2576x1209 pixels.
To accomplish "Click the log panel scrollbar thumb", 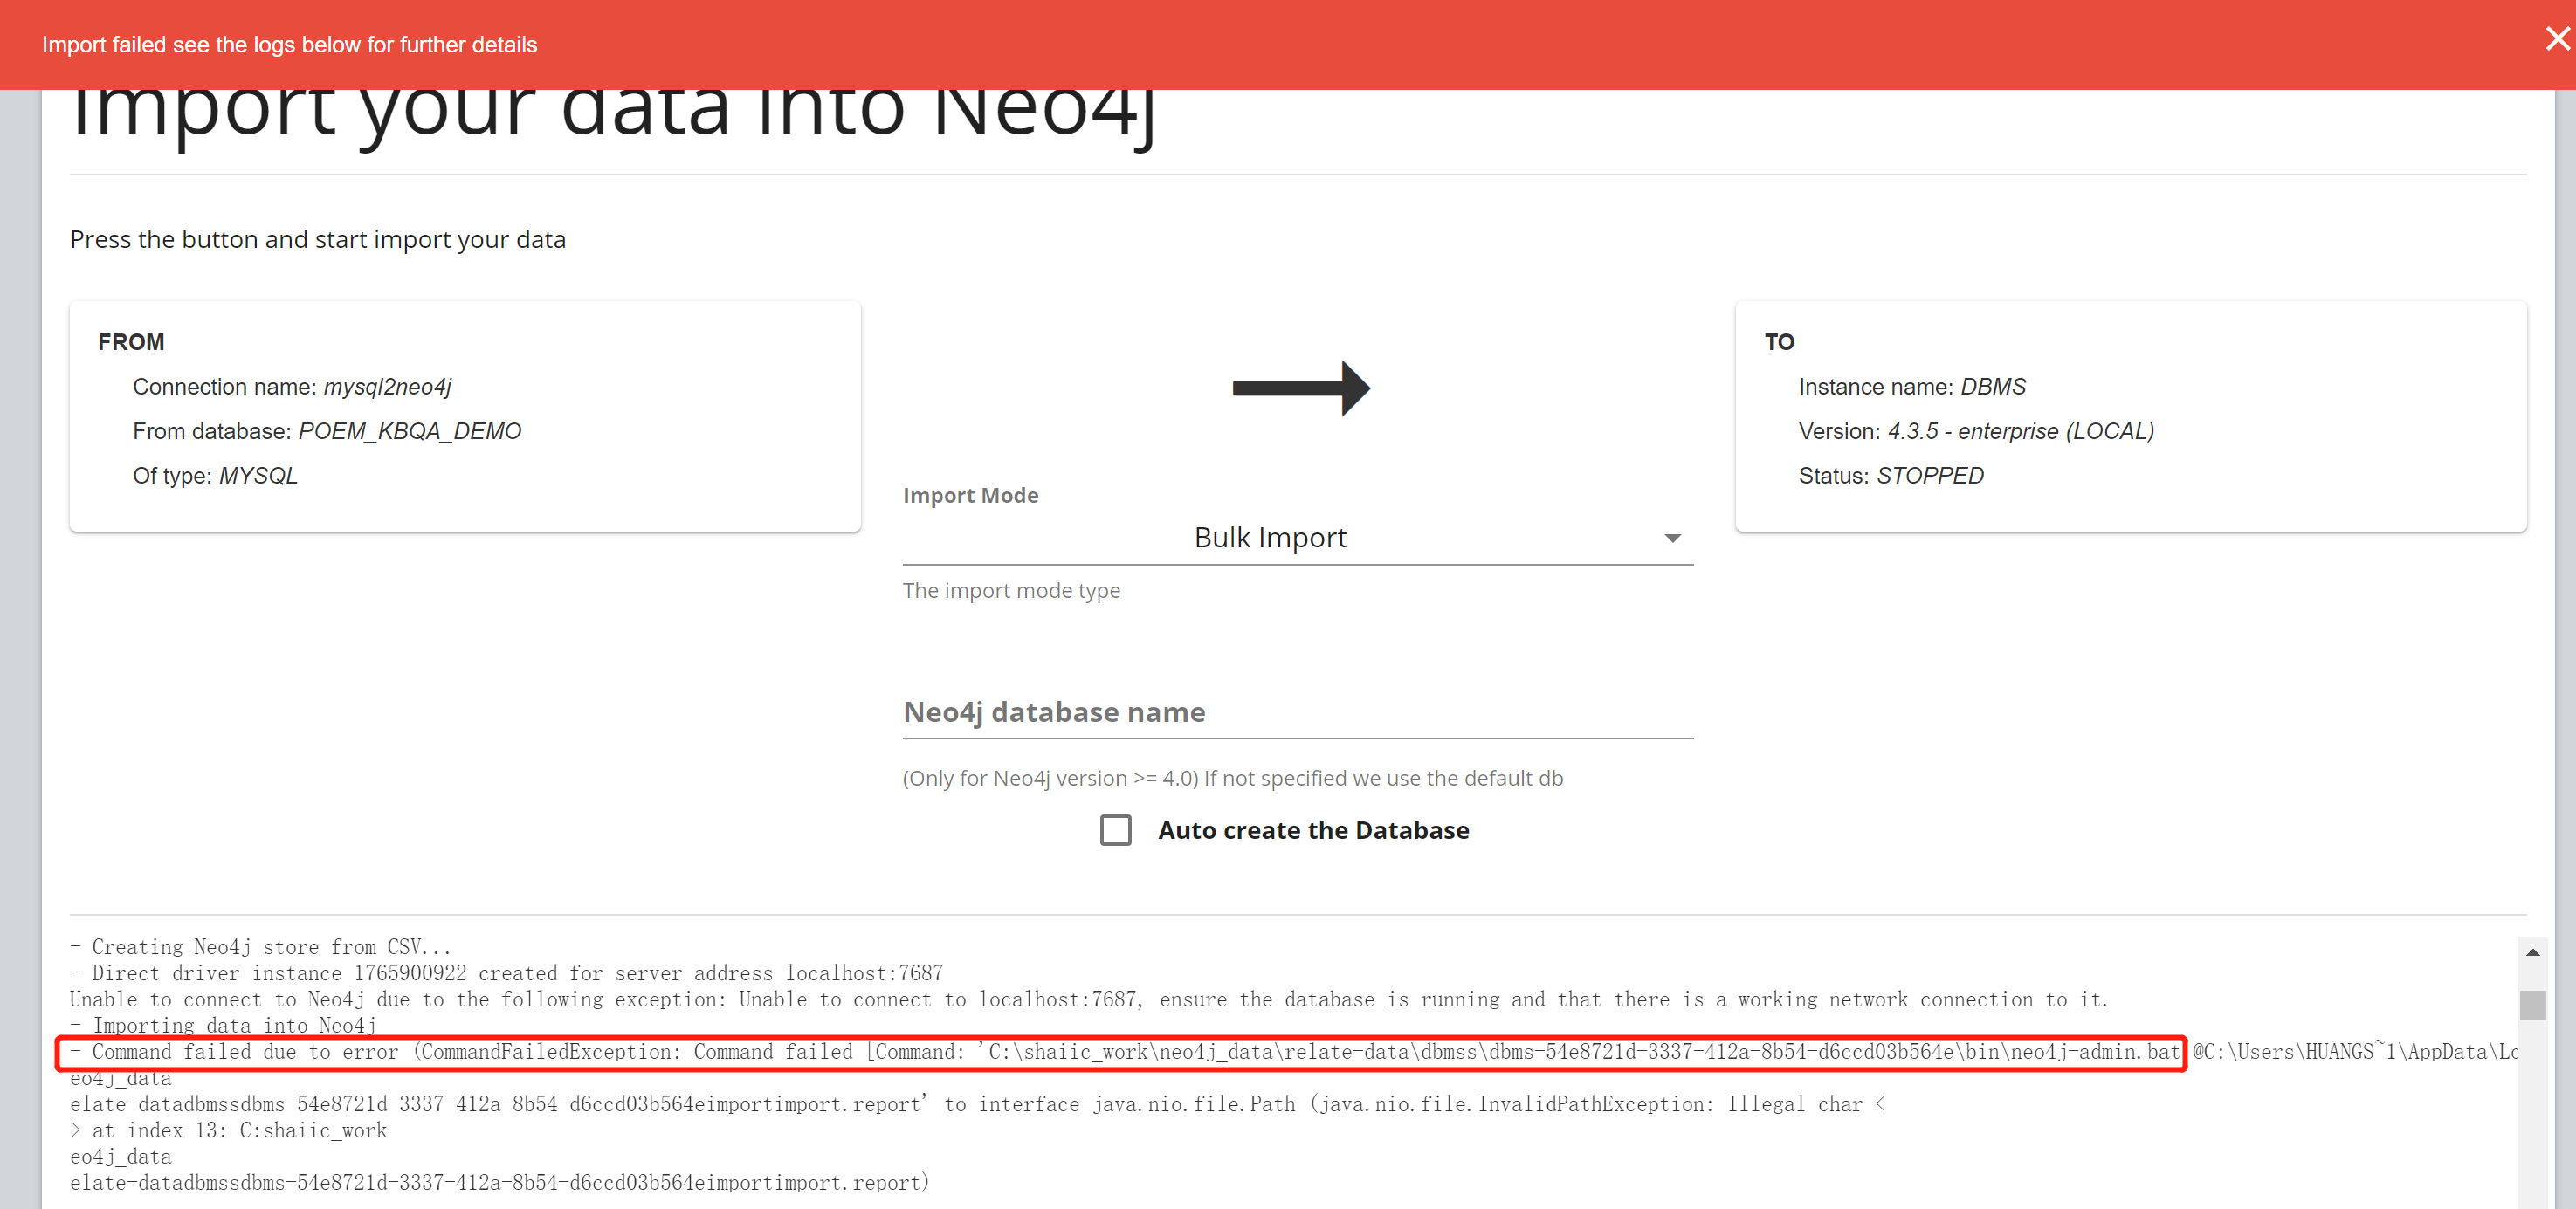I will tap(2532, 1004).
